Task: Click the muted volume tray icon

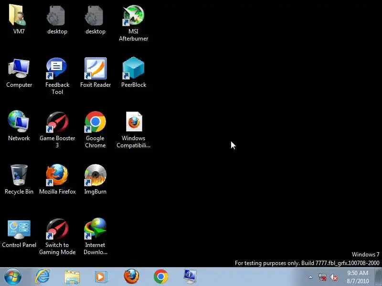Action: click(334, 277)
